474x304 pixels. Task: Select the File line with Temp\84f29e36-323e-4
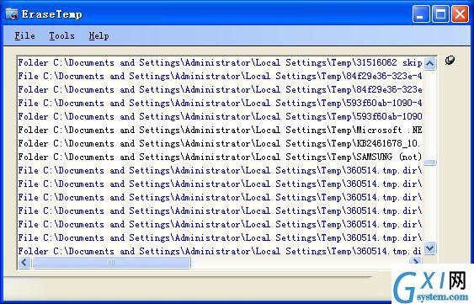click(x=220, y=77)
